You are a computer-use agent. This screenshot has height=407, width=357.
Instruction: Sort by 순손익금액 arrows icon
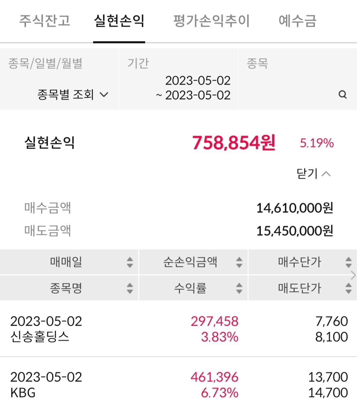pyautogui.click(x=239, y=262)
